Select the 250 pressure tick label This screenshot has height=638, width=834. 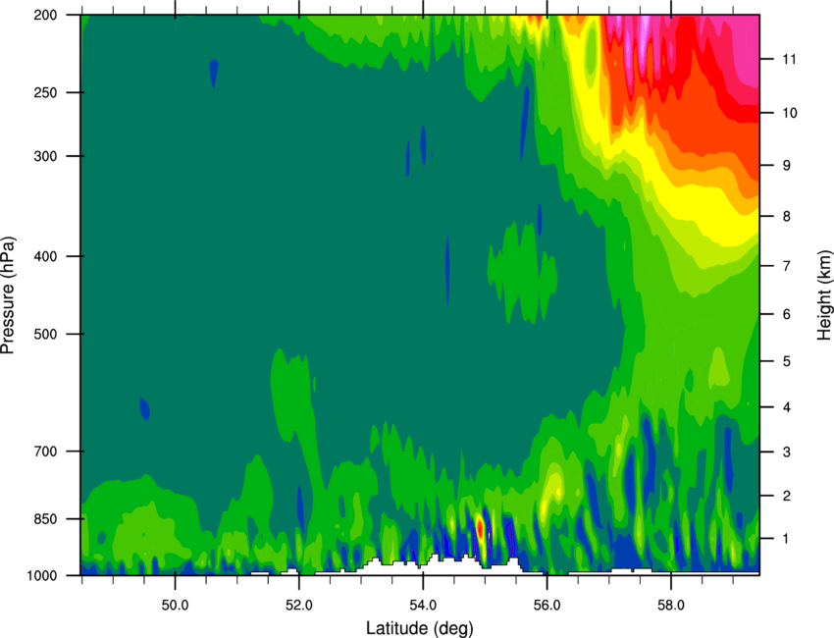[46, 92]
